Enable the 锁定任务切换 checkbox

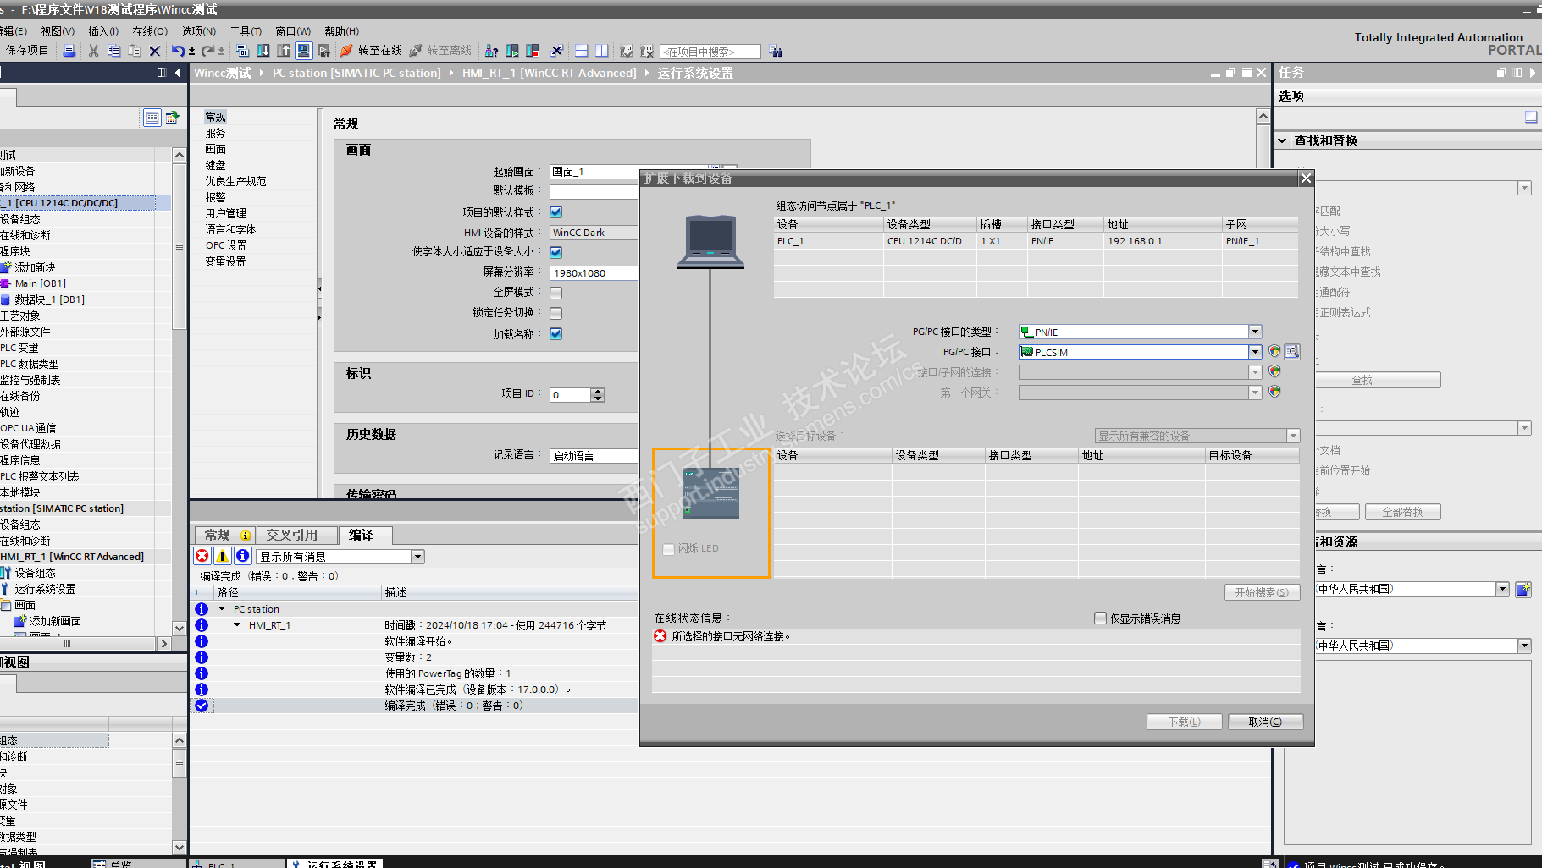pos(556,313)
